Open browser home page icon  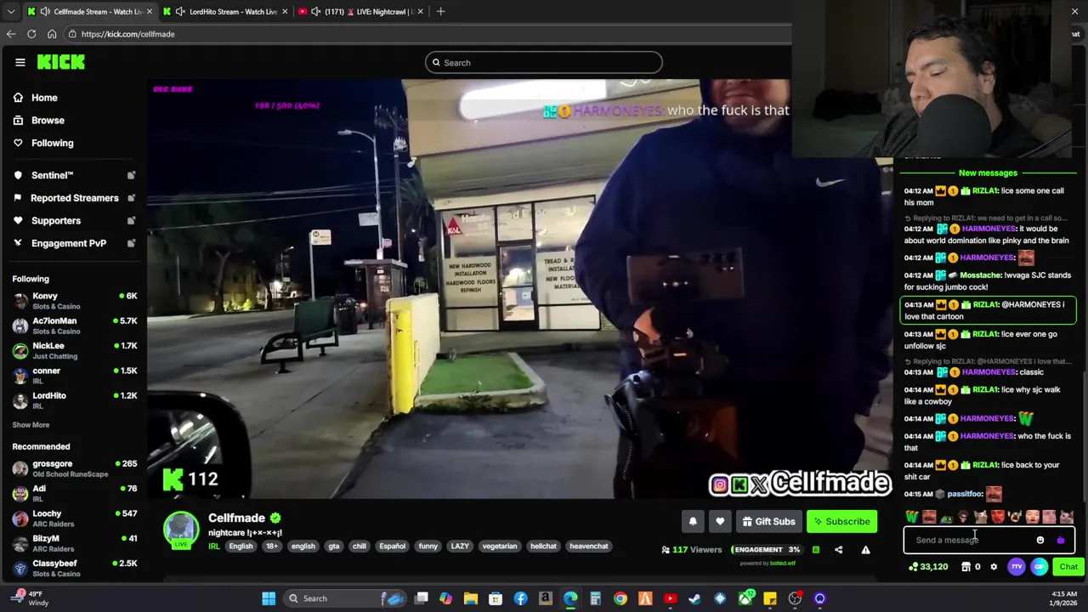pos(52,34)
